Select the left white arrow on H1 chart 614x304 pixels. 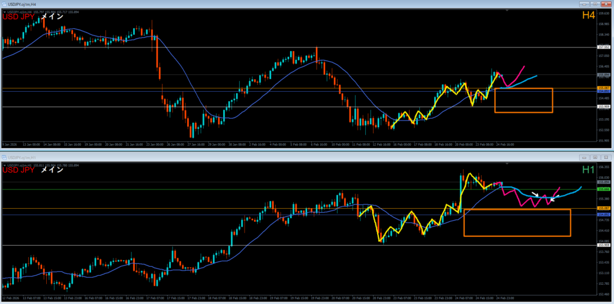(x=535, y=194)
